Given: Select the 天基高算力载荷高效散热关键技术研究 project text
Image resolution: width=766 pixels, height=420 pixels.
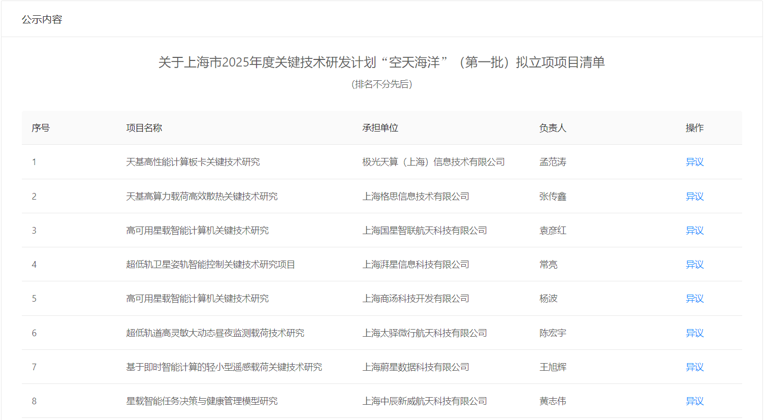Looking at the screenshot, I should (202, 197).
